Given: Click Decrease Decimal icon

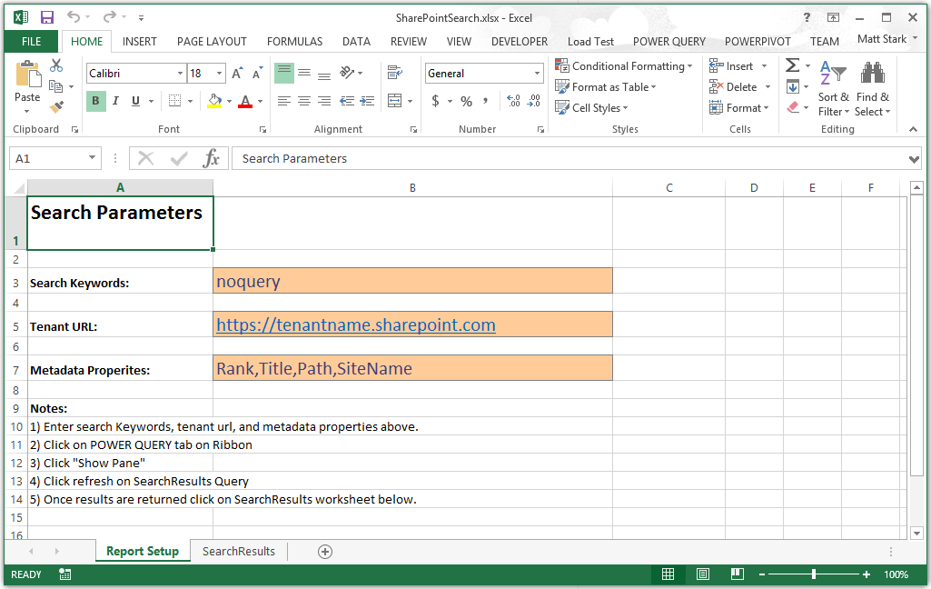Looking at the screenshot, I should (534, 101).
